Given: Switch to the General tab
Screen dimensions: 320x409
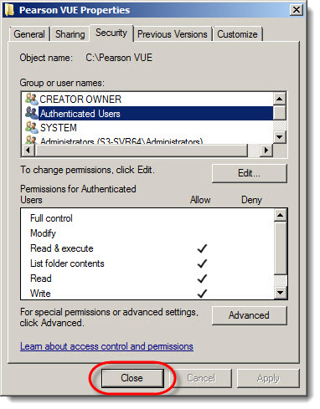Looking at the screenshot, I should coord(29,34).
